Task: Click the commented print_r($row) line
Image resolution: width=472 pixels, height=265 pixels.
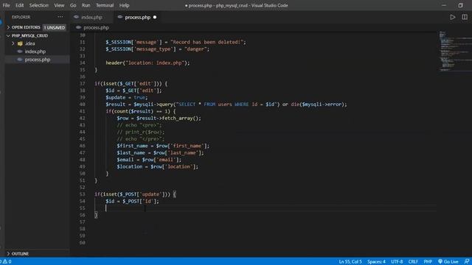Action: coord(141,132)
